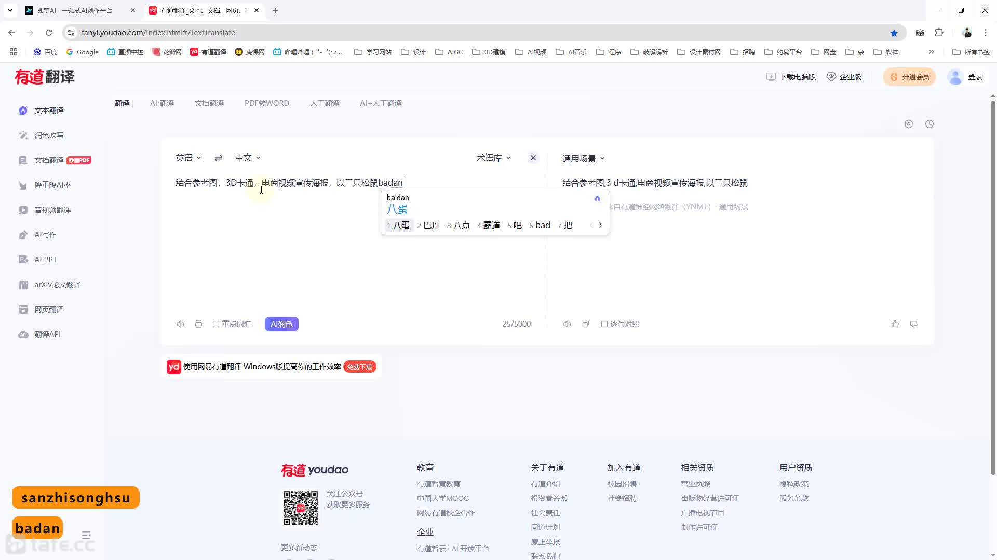997x560 pixels.
Task: Open the 润色改写 sidebar tool
Action: pos(42,135)
